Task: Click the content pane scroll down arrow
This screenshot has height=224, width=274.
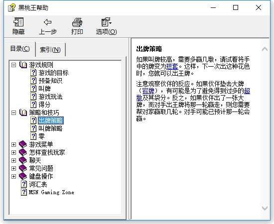Action: pos(265,208)
